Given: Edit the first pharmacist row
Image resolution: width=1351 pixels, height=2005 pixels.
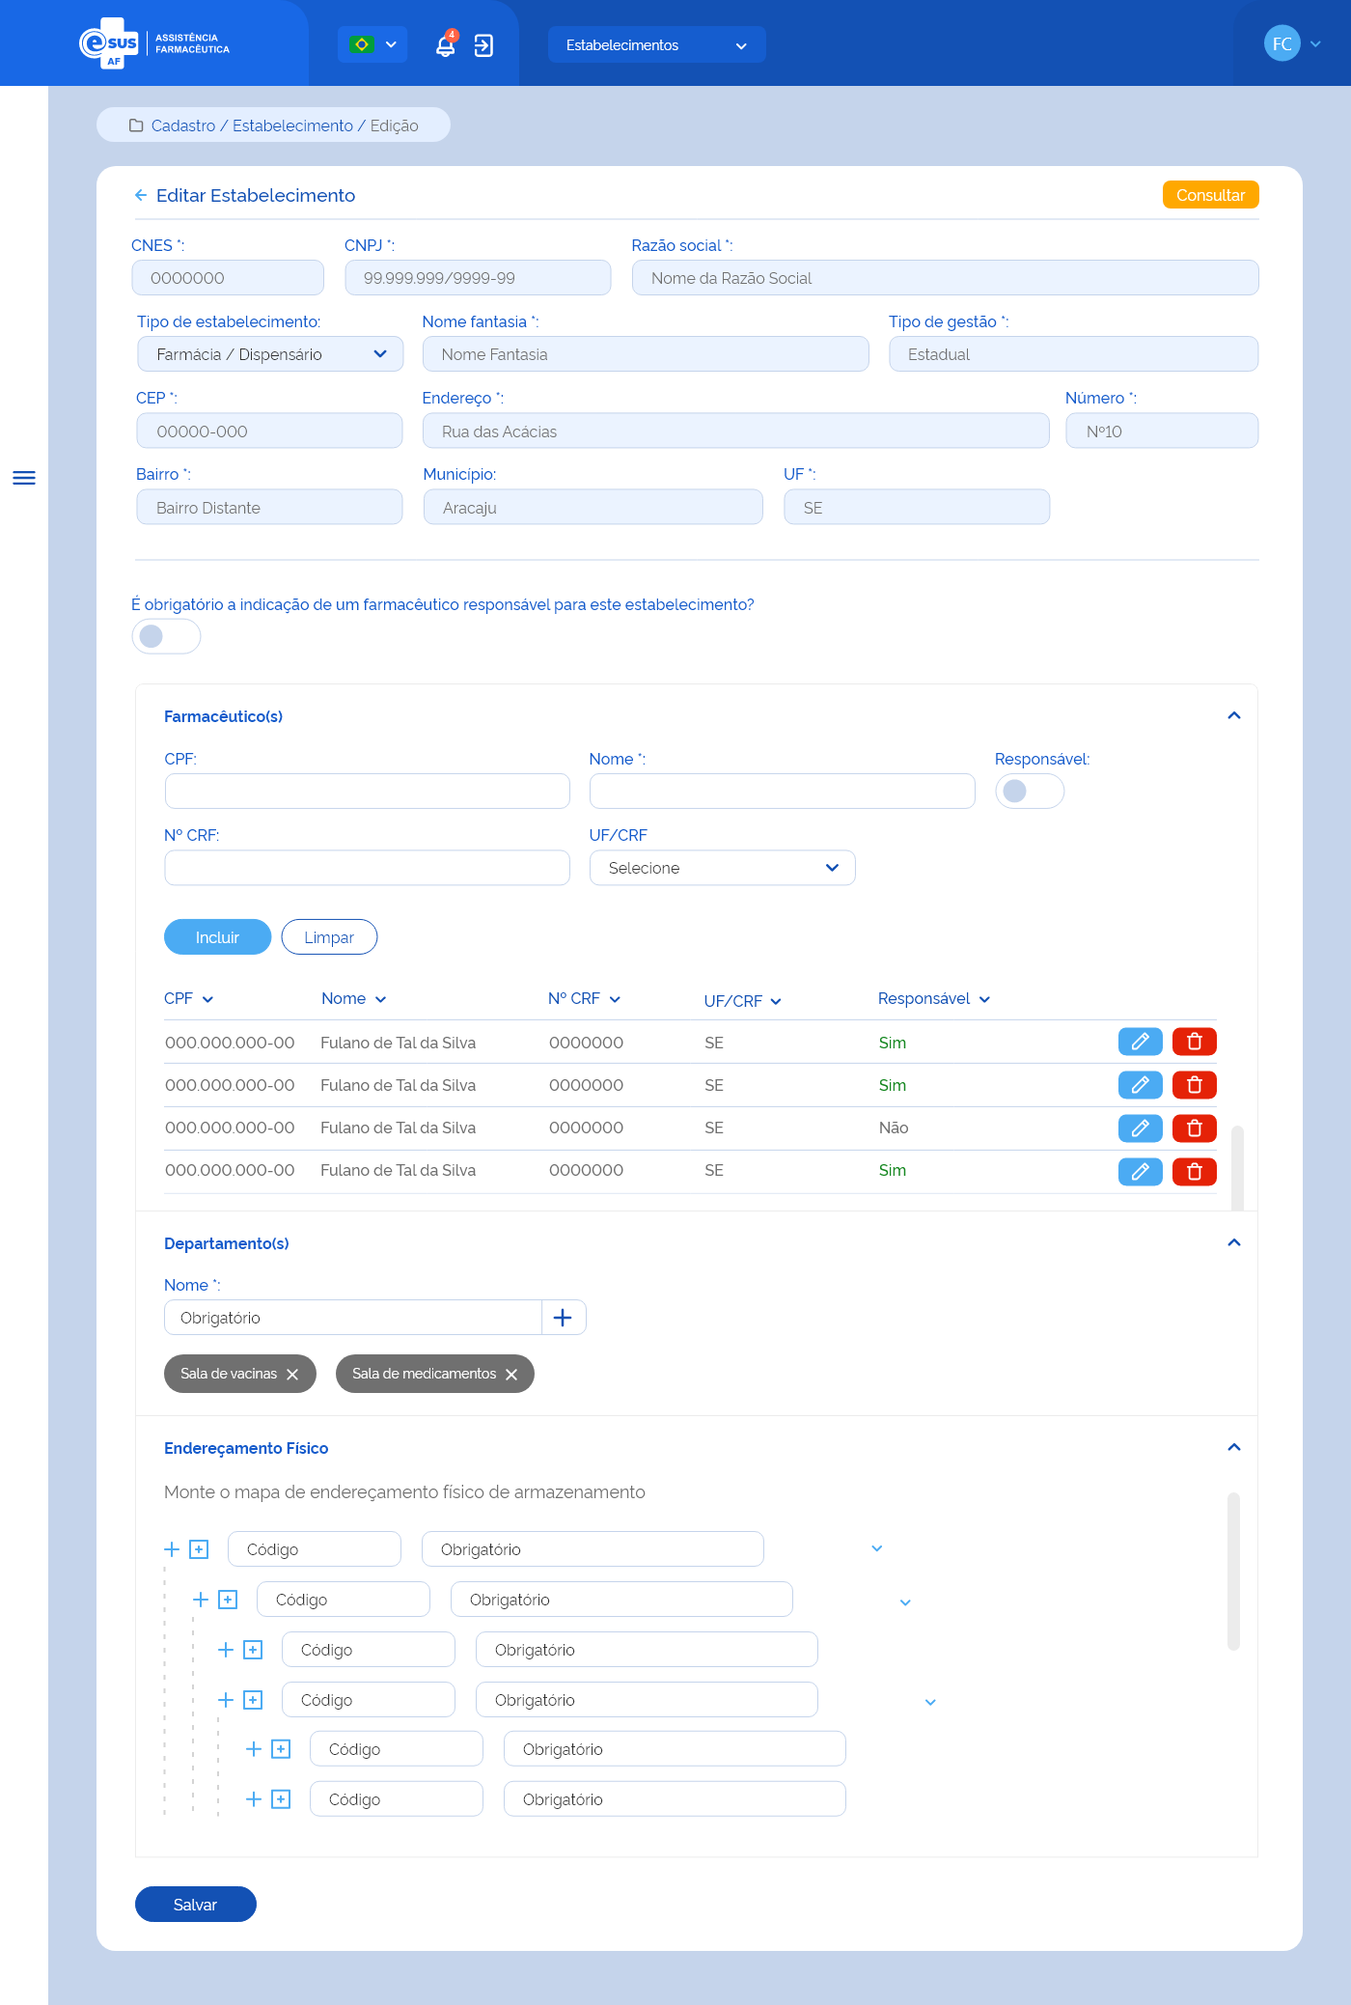Looking at the screenshot, I should pos(1140,1042).
